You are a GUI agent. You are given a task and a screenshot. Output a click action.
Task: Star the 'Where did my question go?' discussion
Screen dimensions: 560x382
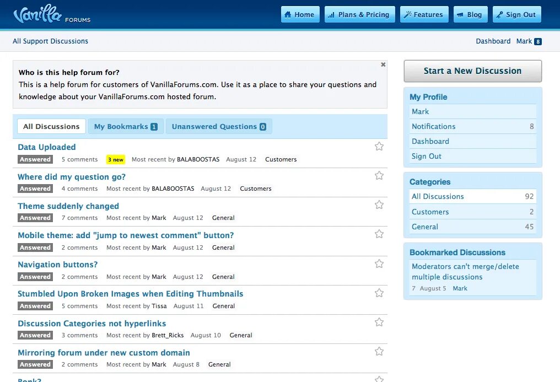(x=379, y=176)
